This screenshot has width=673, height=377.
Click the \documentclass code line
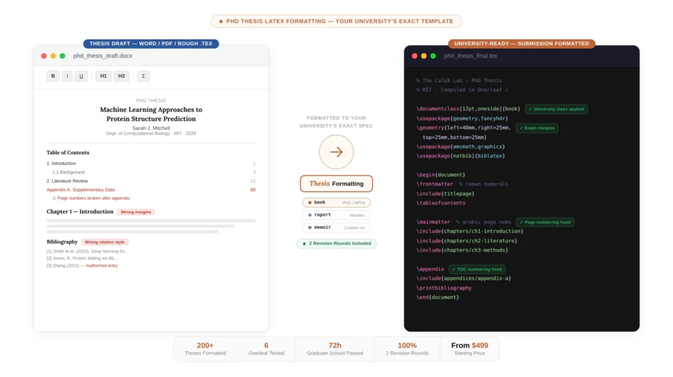tap(468, 109)
